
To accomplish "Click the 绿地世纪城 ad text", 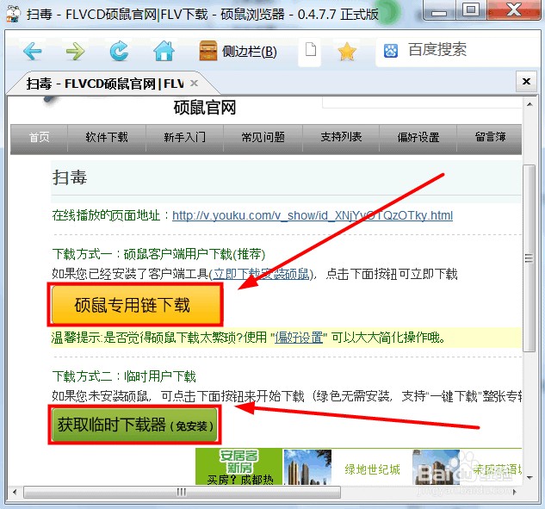I will pos(372,469).
